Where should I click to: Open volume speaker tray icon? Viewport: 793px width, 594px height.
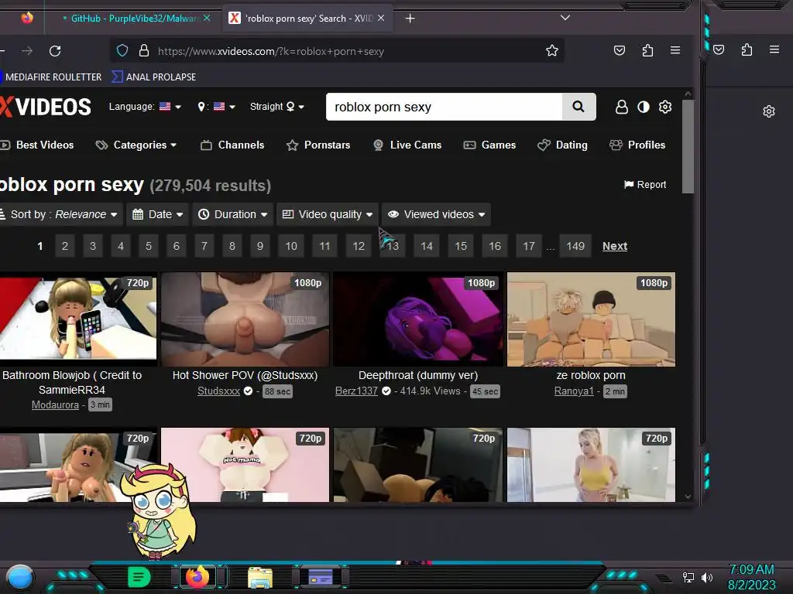(707, 577)
